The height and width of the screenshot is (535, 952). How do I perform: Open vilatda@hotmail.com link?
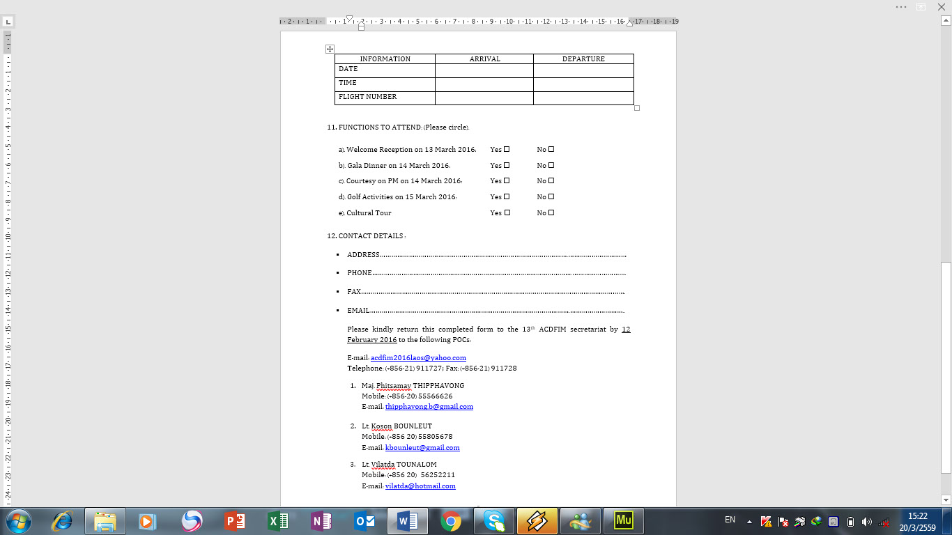pos(420,486)
